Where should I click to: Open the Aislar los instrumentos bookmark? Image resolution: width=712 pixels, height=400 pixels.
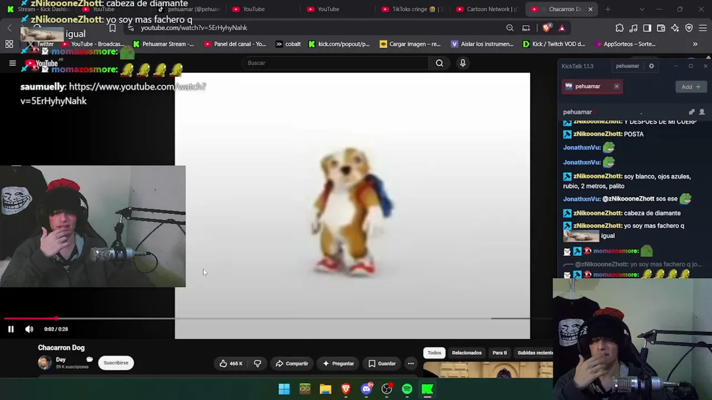click(483, 44)
